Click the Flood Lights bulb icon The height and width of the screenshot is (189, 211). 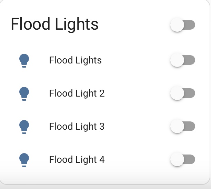(x=24, y=60)
